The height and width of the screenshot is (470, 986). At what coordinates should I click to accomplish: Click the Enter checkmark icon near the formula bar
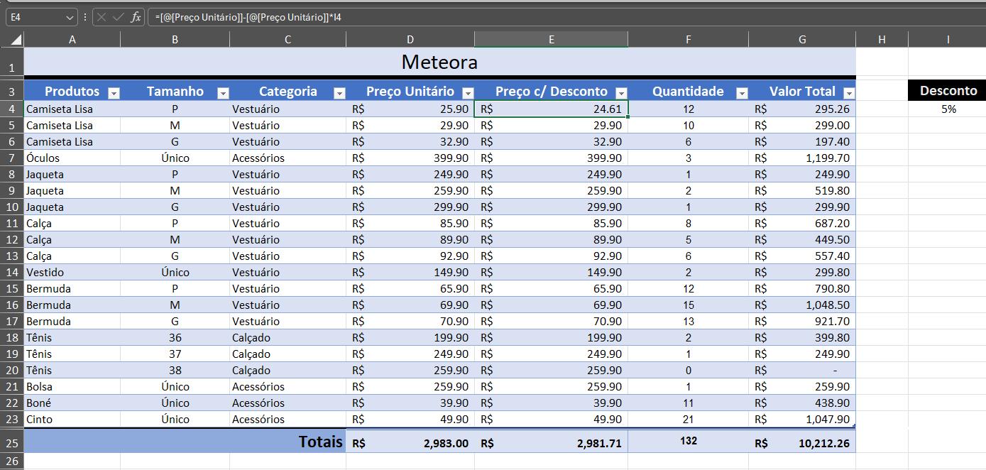pos(119,18)
